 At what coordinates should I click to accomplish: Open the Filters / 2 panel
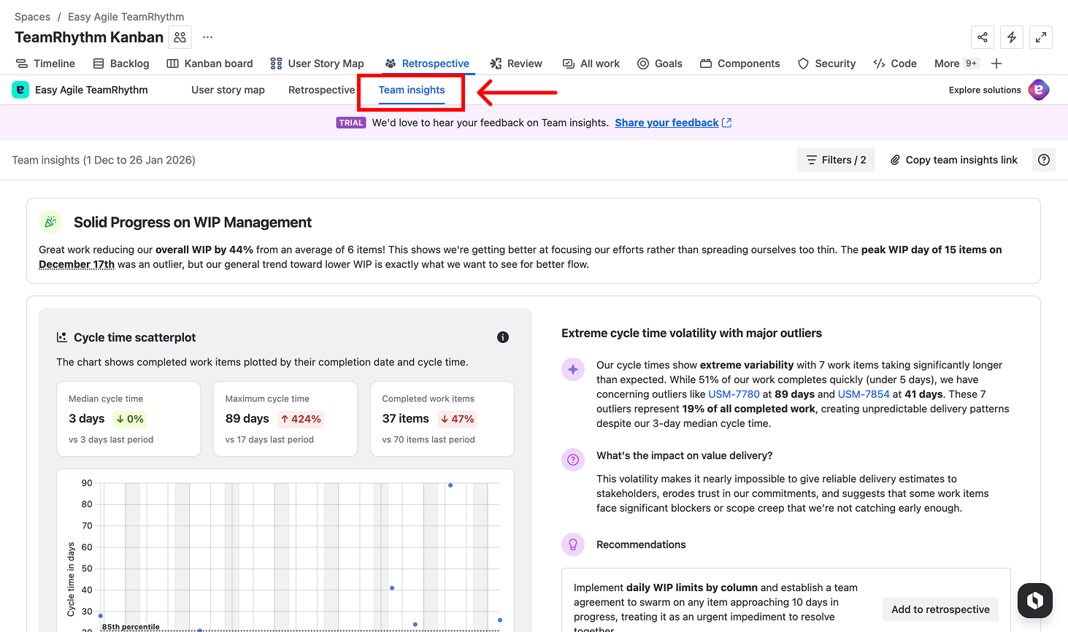(836, 160)
